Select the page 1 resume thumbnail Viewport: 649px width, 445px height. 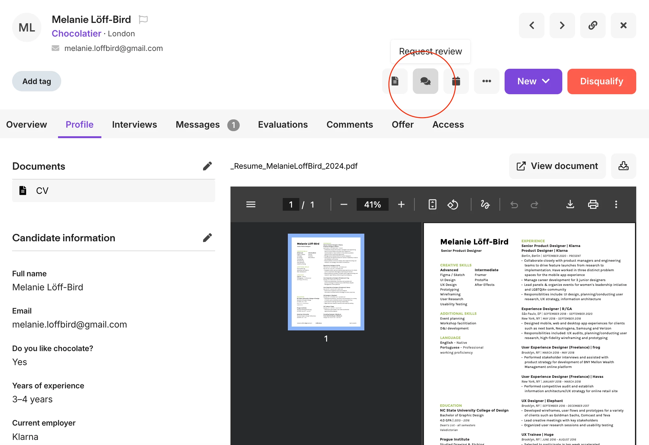326,282
